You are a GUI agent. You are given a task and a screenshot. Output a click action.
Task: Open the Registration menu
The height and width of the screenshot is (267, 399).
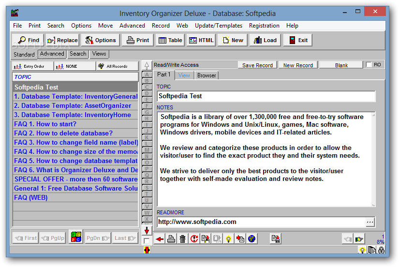point(264,26)
